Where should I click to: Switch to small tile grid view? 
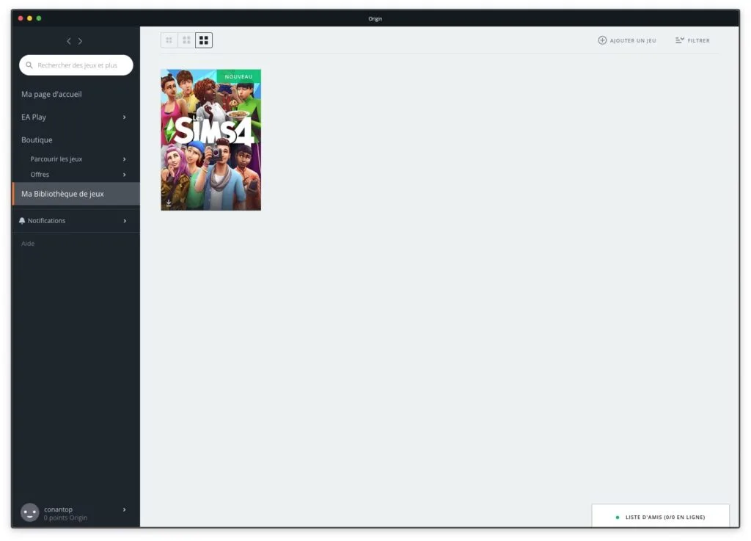click(x=169, y=40)
